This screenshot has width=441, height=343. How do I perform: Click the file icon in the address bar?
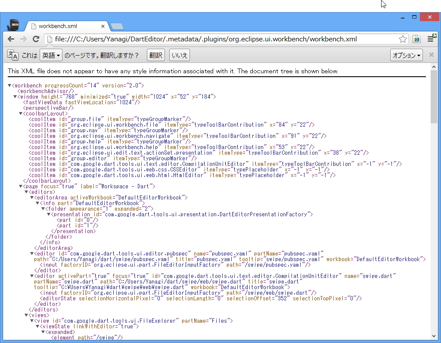tap(50, 39)
